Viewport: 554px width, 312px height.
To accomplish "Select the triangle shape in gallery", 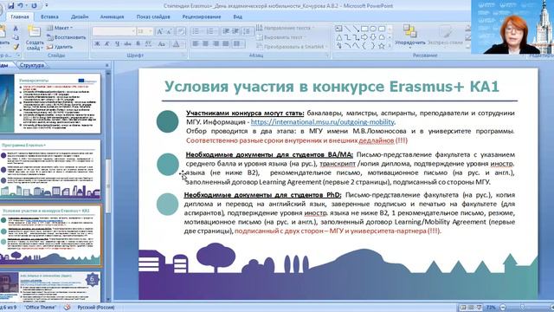I will tap(338, 37).
